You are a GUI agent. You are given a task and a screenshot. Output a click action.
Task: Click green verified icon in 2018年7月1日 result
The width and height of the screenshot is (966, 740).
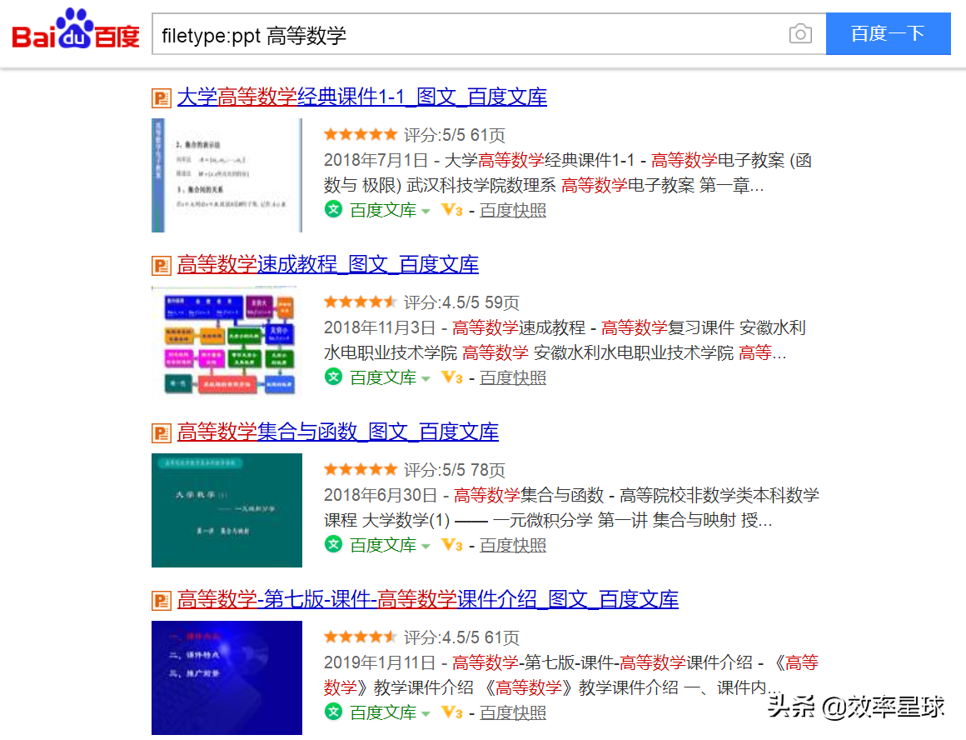click(333, 209)
